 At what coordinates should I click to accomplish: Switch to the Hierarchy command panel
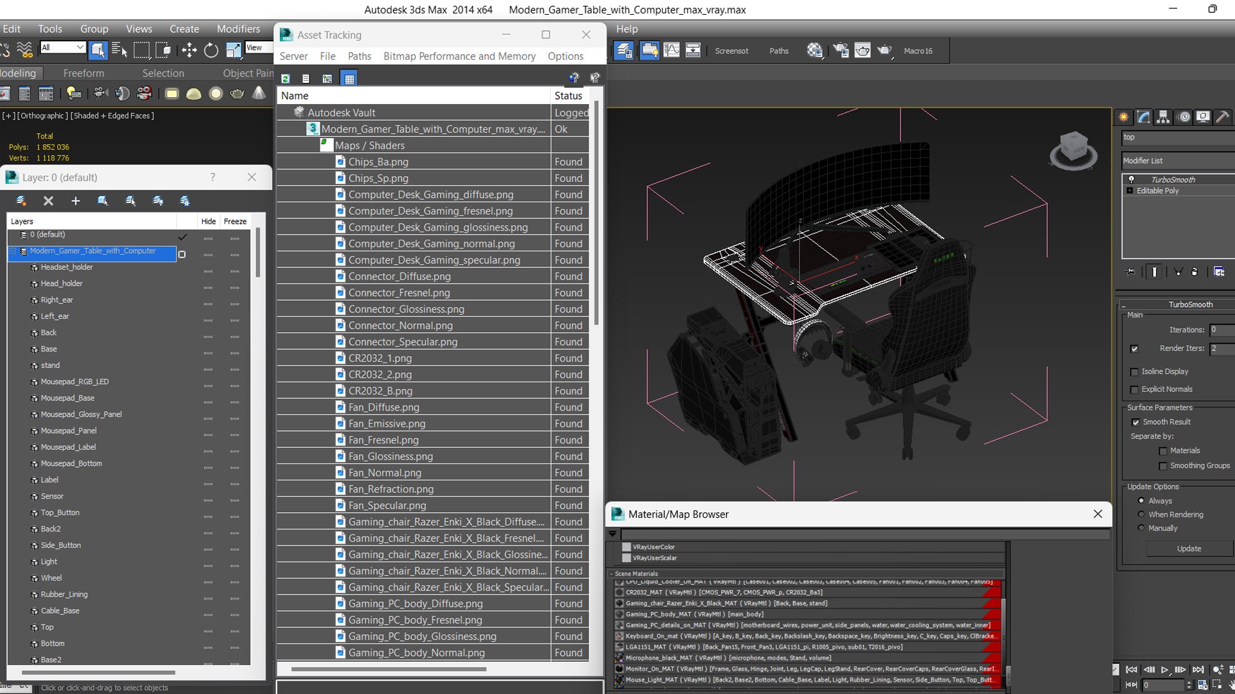click(x=1163, y=117)
